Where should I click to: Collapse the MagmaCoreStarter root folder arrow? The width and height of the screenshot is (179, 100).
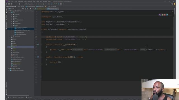[x=8, y=11]
